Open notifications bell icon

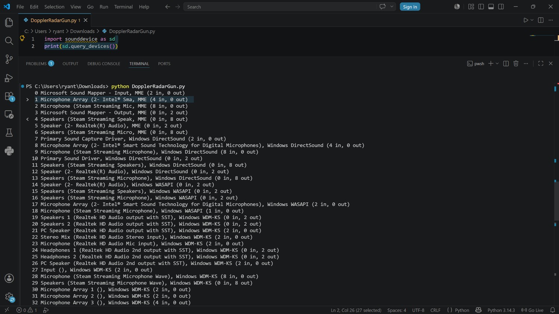(x=552, y=310)
